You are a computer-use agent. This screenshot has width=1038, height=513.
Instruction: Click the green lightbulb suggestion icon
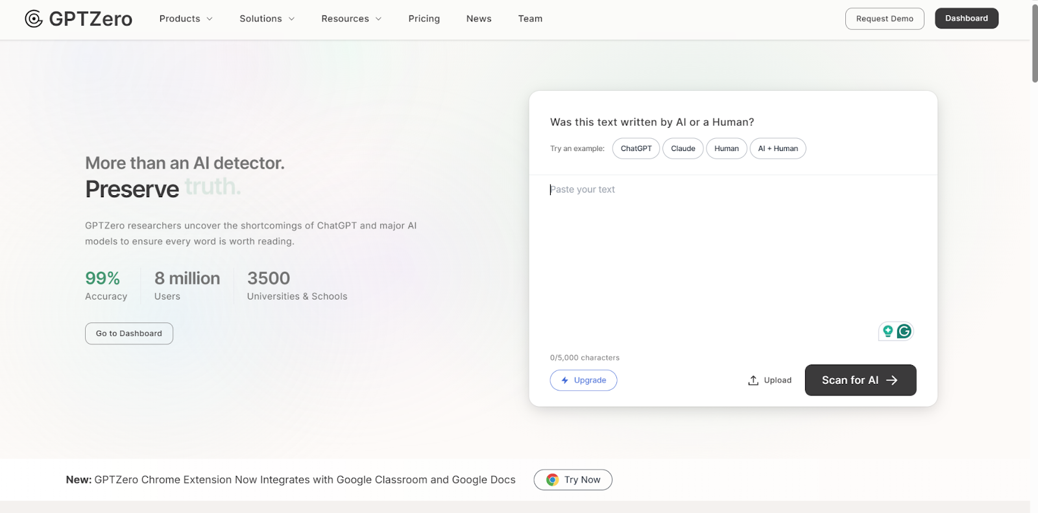click(888, 331)
